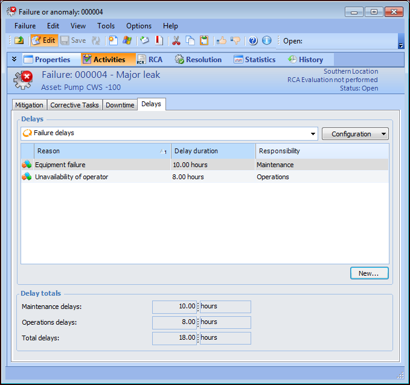Click the thumbs up icon
The image size is (410, 385).
coord(222,40)
